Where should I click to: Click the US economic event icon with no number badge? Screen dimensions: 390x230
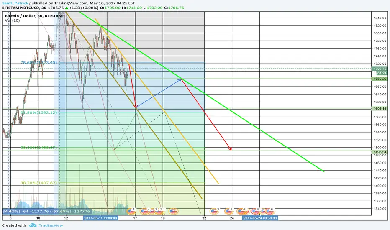[x=173, y=211]
